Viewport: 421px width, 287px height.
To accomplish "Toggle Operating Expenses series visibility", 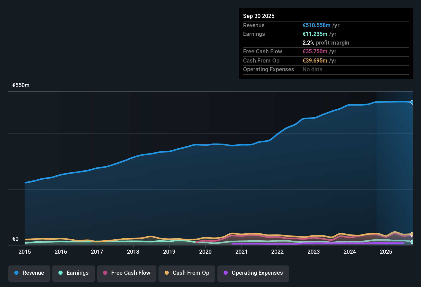I will (x=253, y=273).
